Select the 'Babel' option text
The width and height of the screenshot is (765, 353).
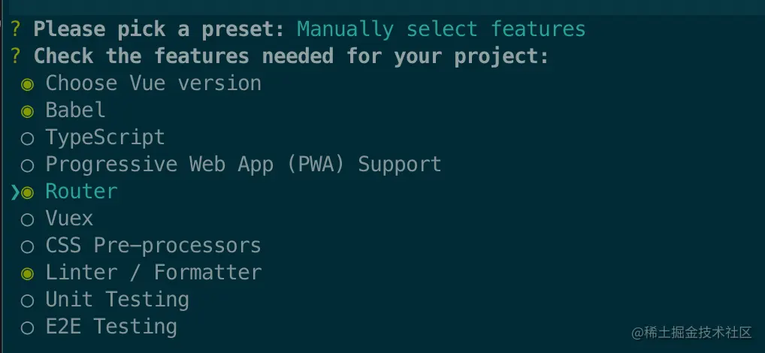[x=76, y=110]
